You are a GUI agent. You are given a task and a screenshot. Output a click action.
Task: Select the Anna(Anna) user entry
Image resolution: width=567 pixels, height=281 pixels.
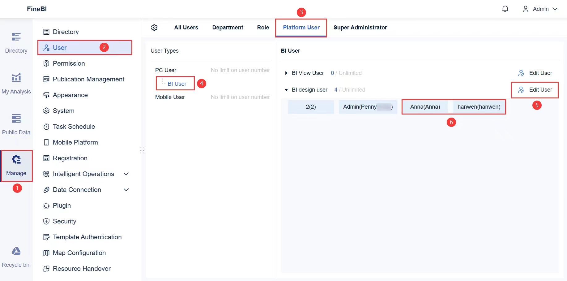click(x=425, y=107)
